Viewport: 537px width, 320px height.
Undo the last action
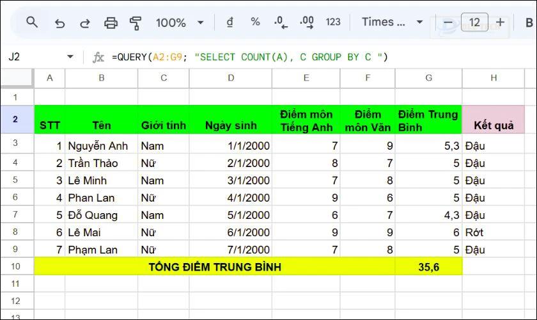[x=59, y=23]
